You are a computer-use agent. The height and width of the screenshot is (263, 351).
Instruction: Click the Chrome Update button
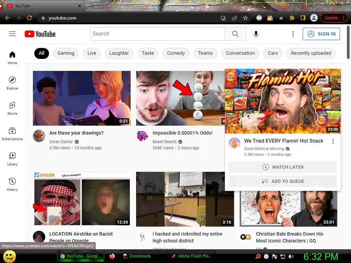(334, 18)
